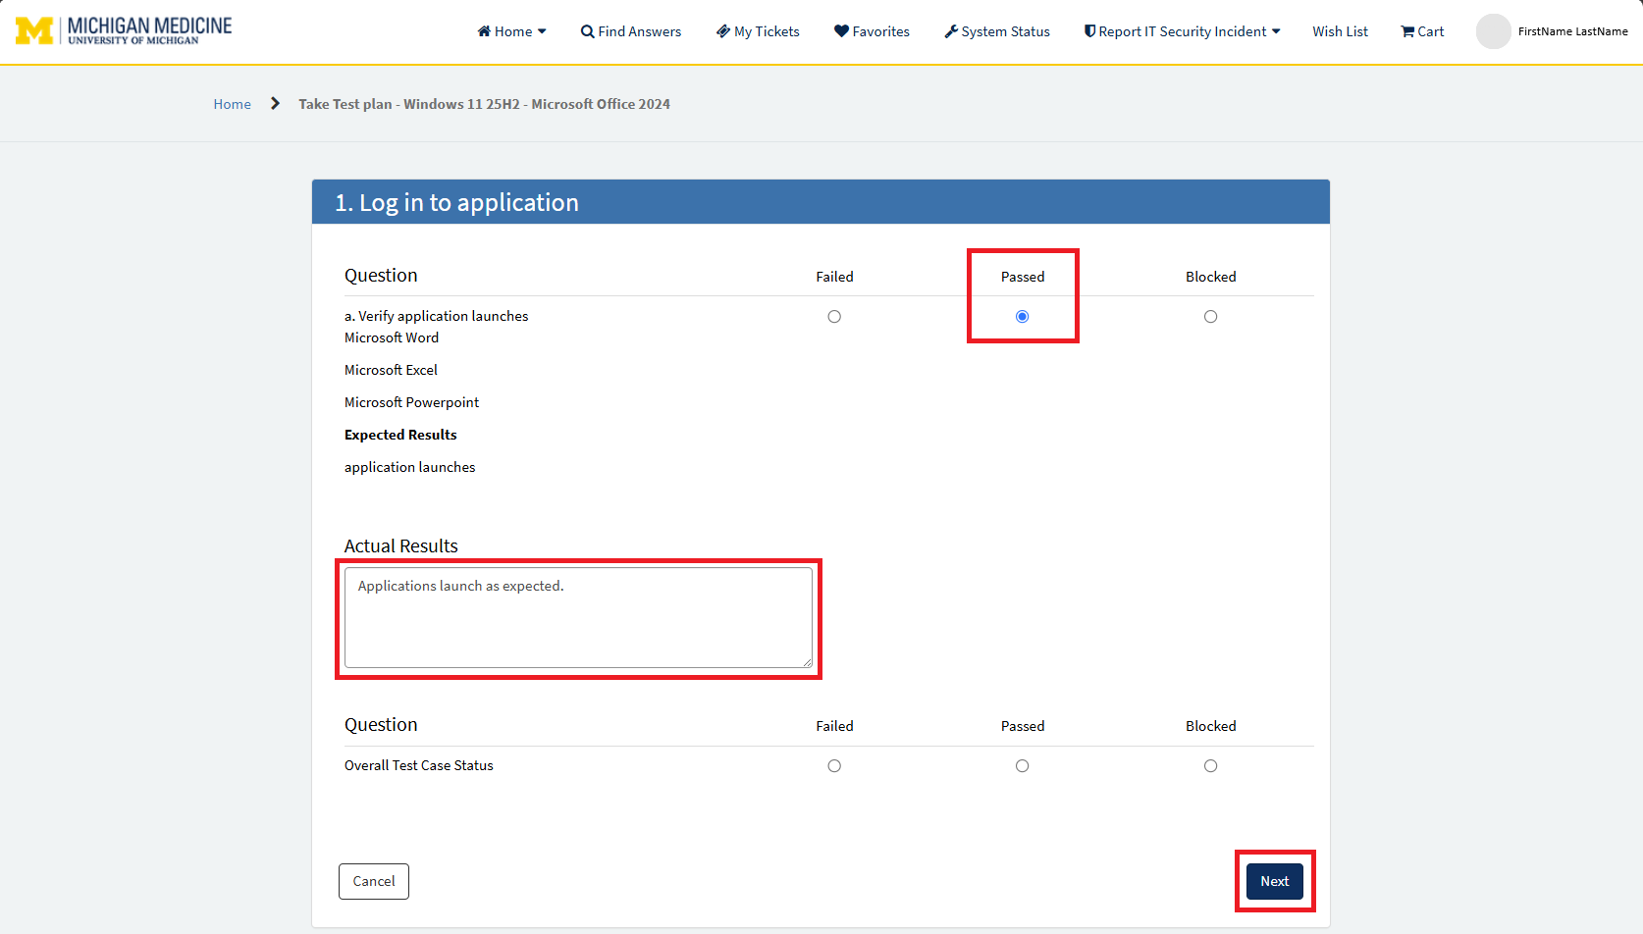Select Blocked for 'Verify application launches'
Image resolution: width=1643 pixels, height=934 pixels.
(x=1211, y=317)
